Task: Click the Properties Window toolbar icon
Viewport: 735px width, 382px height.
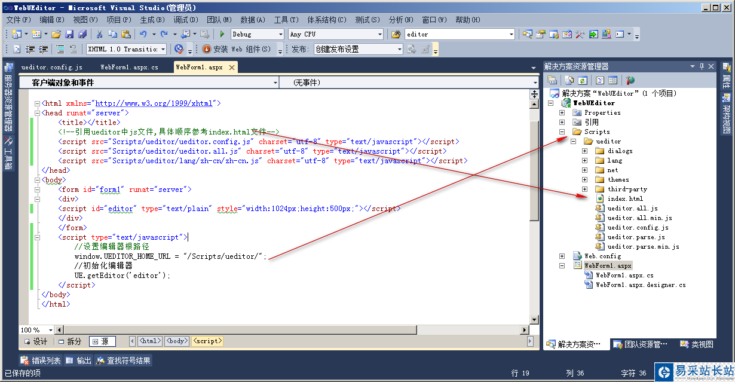Action: pos(540,34)
